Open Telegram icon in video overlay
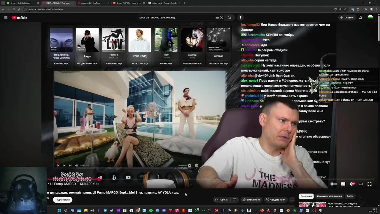The width and height of the screenshot is (380, 214). [100, 178]
